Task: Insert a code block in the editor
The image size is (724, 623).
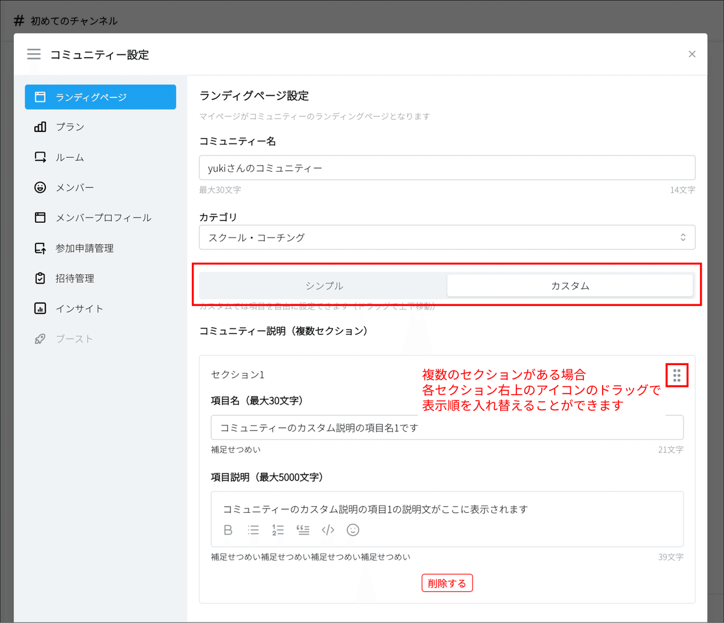Action: [328, 530]
